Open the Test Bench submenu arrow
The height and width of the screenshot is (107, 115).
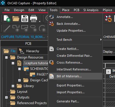101,40
